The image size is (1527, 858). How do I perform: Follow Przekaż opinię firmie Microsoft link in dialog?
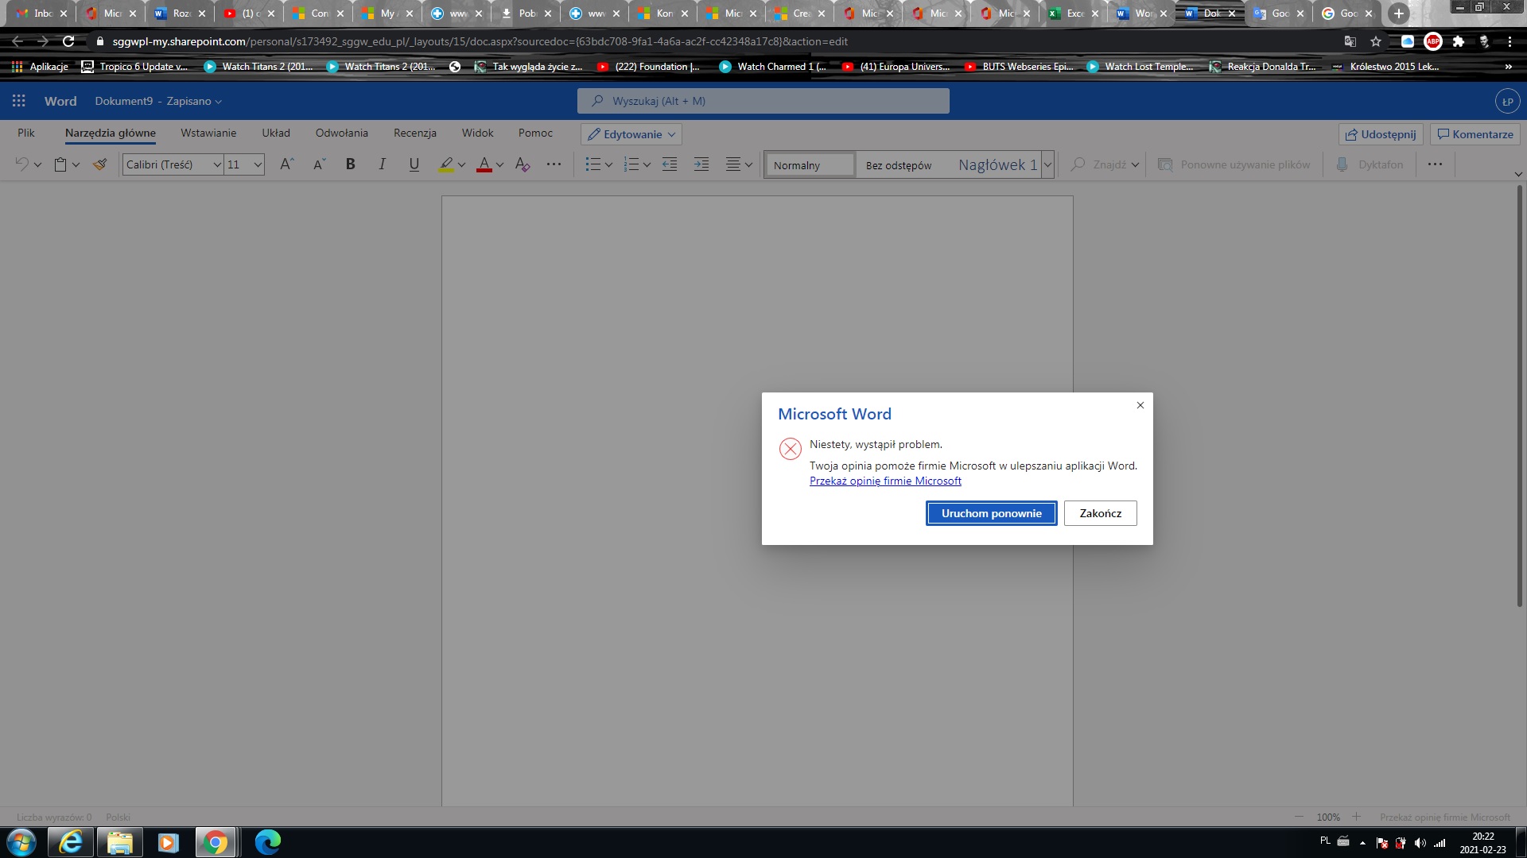click(885, 481)
